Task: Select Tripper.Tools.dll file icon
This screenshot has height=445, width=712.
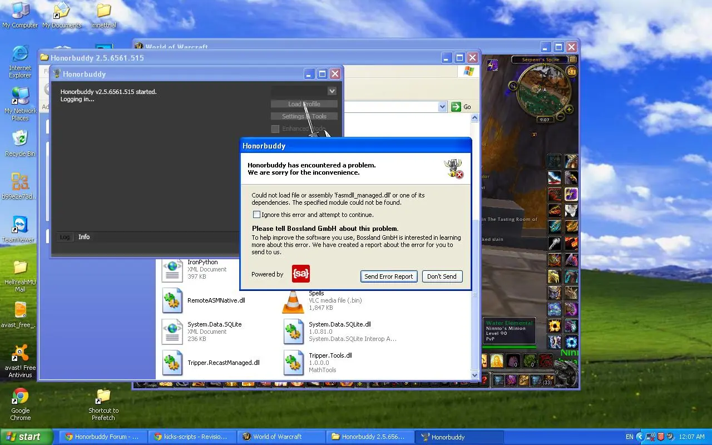Action: (294, 363)
